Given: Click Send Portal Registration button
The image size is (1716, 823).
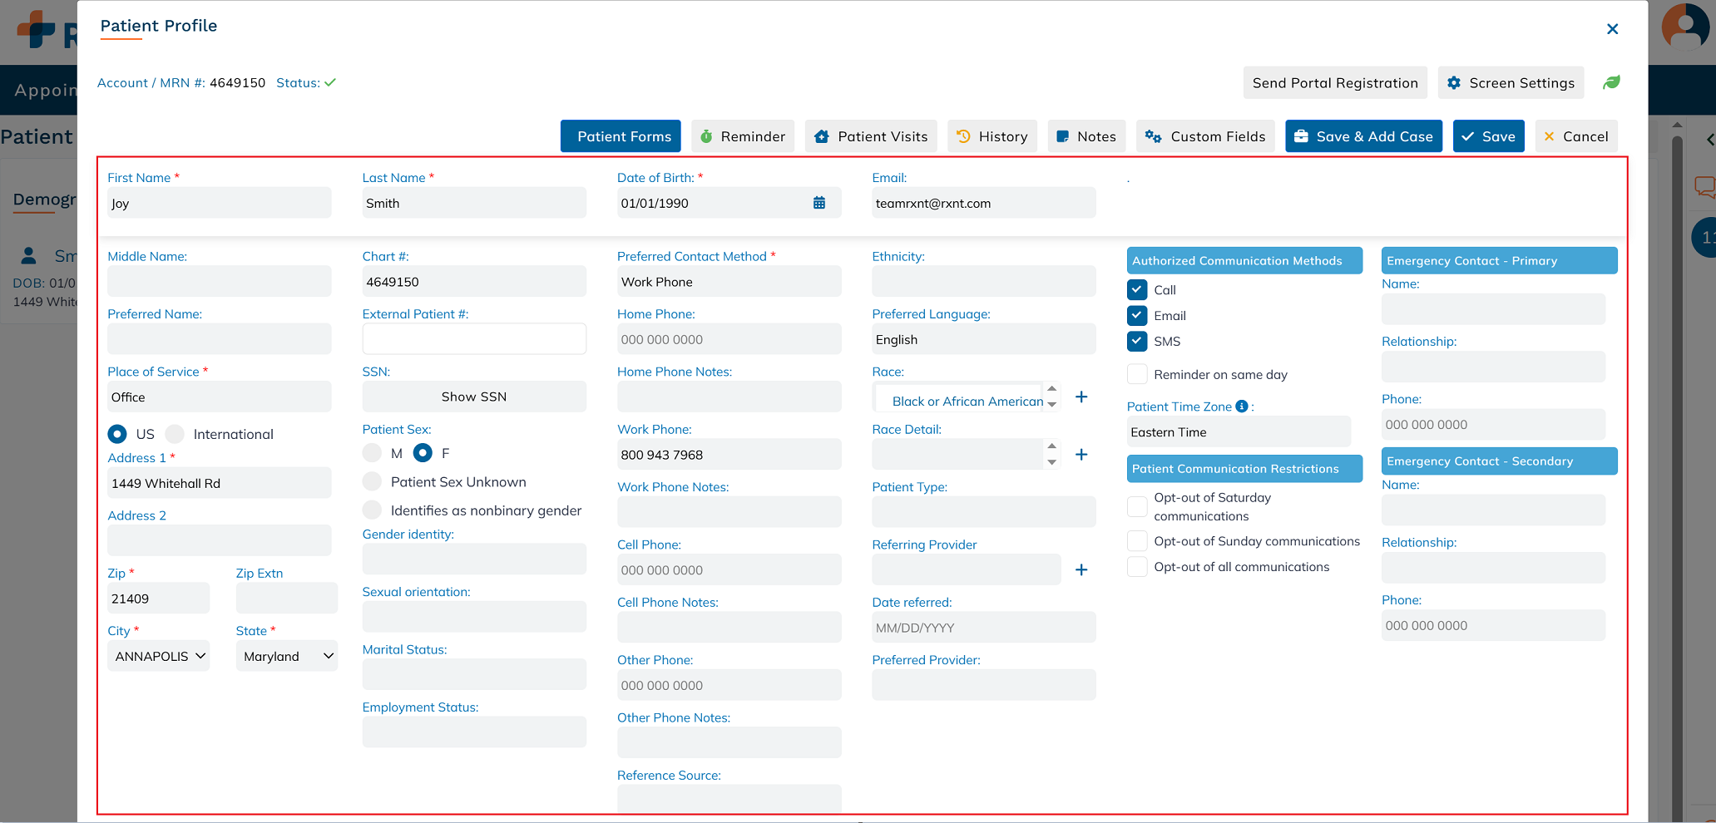Looking at the screenshot, I should click(1335, 83).
